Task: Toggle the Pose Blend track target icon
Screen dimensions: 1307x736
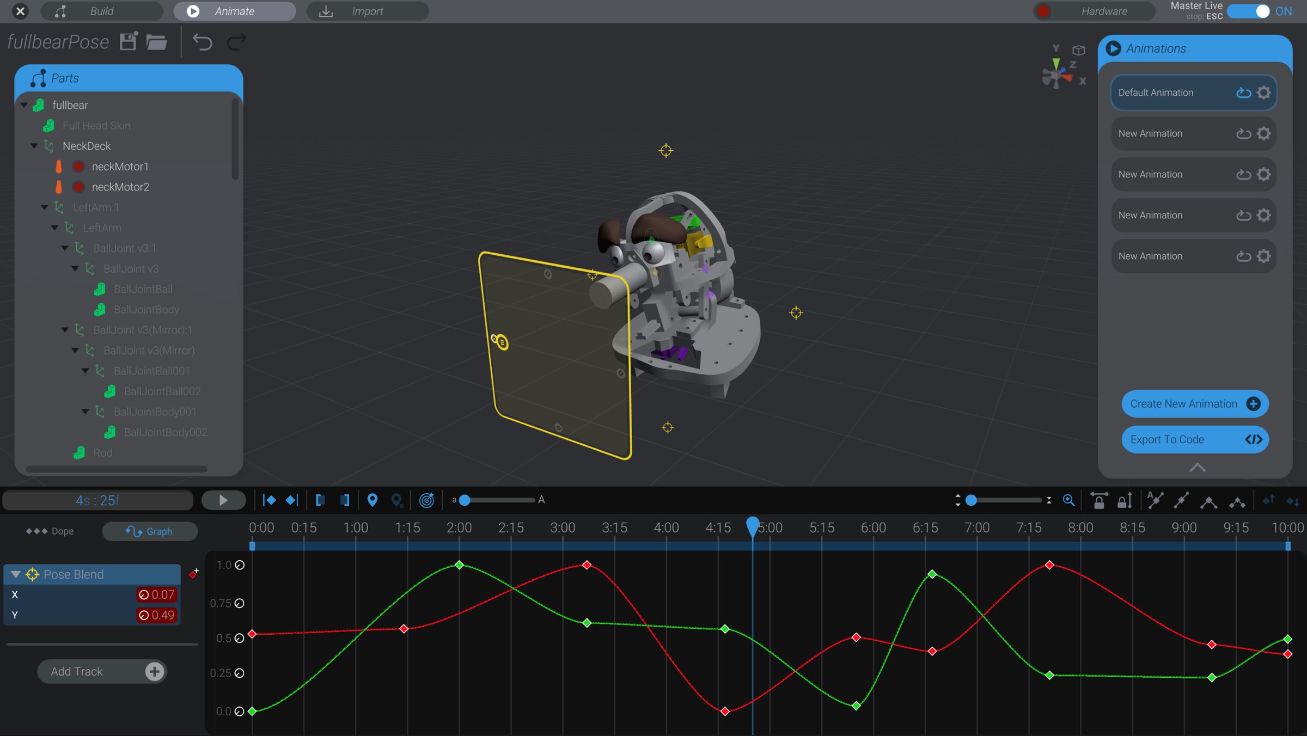Action: [33, 574]
